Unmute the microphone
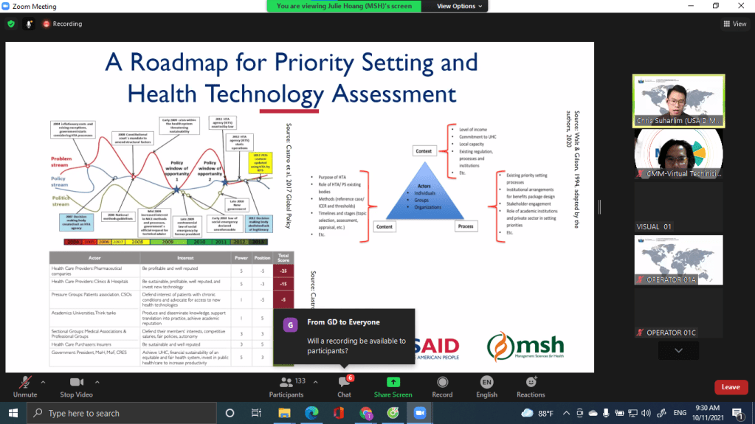Screen dimensions: 755x424 pos(24,386)
